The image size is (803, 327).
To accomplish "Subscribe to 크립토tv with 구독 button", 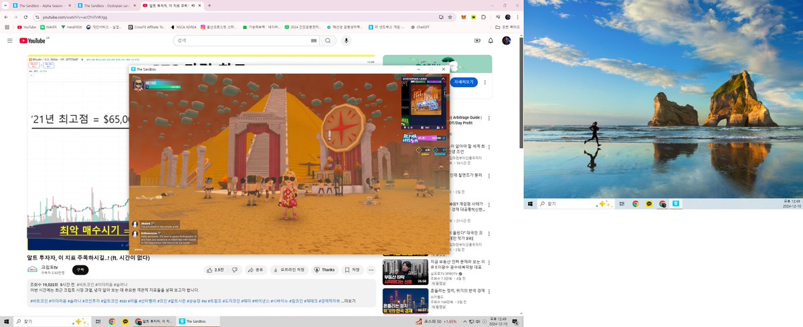I will (x=80, y=269).
